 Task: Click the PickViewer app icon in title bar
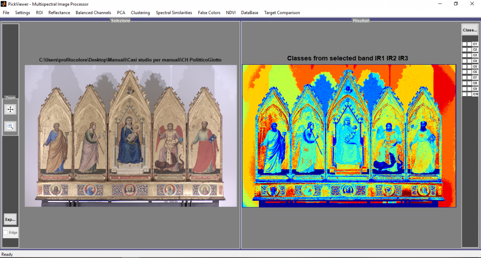pyautogui.click(x=3, y=4)
